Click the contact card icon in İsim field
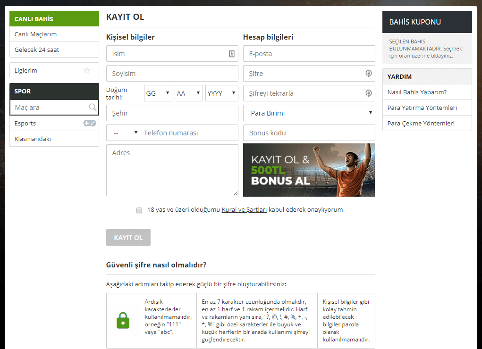Image resolution: width=482 pixels, height=349 pixels. click(x=231, y=54)
